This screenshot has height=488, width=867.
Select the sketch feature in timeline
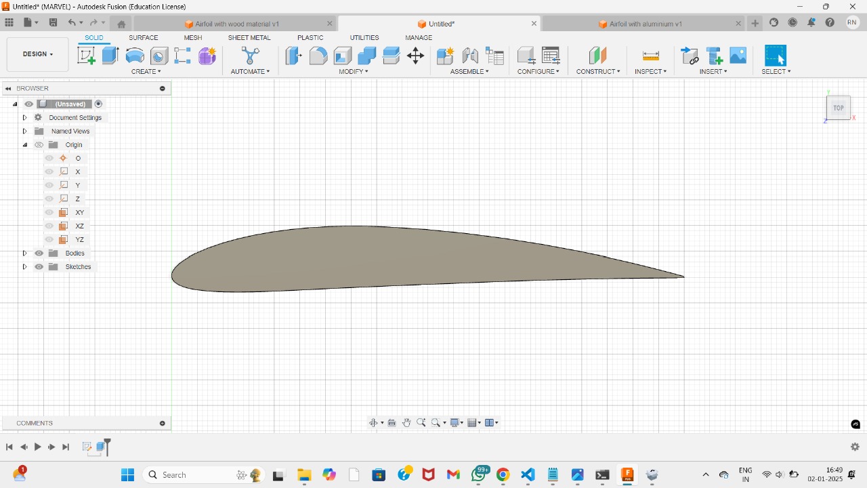tap(87, 447)
